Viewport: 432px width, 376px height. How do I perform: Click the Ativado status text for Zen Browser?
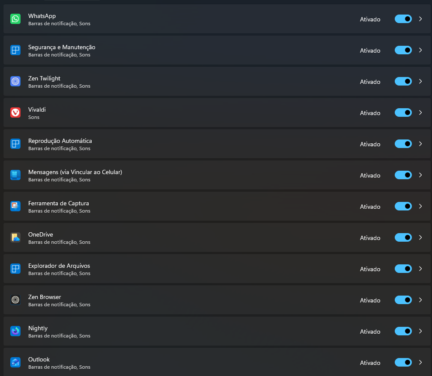(x=370, y=300)
